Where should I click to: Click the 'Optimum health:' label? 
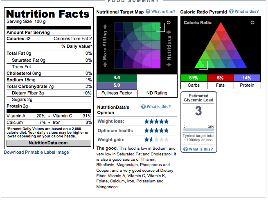(x=115, y=130)
